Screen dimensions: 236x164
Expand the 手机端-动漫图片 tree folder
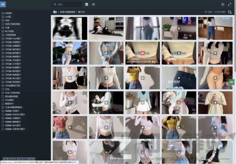3,42
